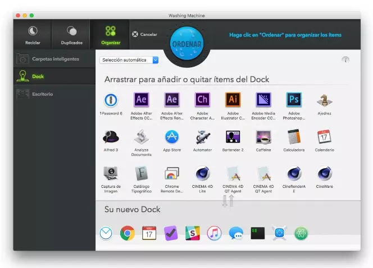Viewport: 373px width, 268px height.
Task: Select the App Store icon
Action: (x=172, y=137)
